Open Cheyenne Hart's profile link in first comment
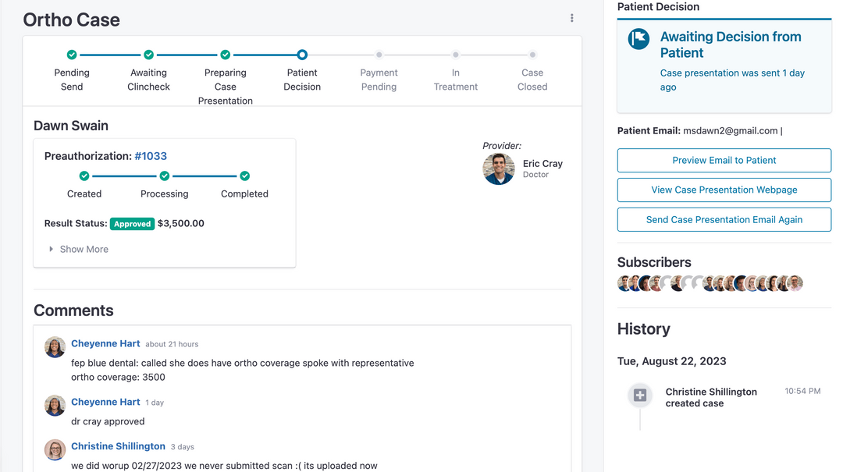Screen dimensions: 843x472 click(x=105, y=343)
